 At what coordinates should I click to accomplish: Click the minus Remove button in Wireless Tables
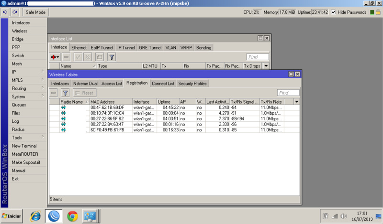(54, 93)
